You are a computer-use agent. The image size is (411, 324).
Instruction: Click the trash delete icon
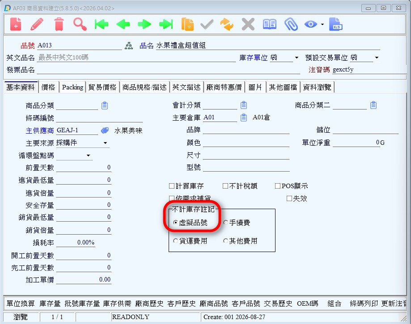click(59, 25)
